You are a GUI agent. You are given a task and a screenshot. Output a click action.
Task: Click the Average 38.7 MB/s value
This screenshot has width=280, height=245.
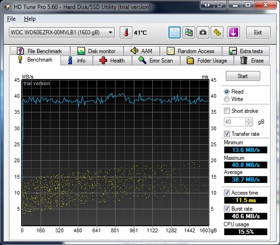pyautogui.click(x=246, y=180)
